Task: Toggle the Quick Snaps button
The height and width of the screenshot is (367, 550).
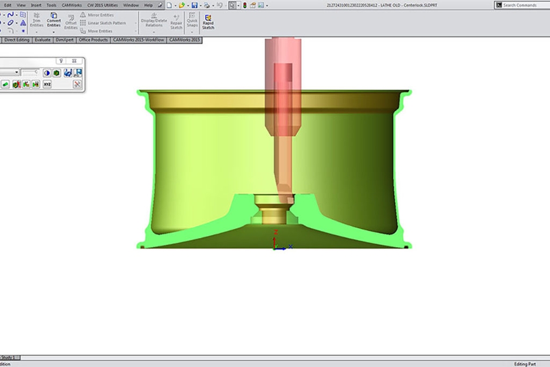Action: click(x=192, y=21)
